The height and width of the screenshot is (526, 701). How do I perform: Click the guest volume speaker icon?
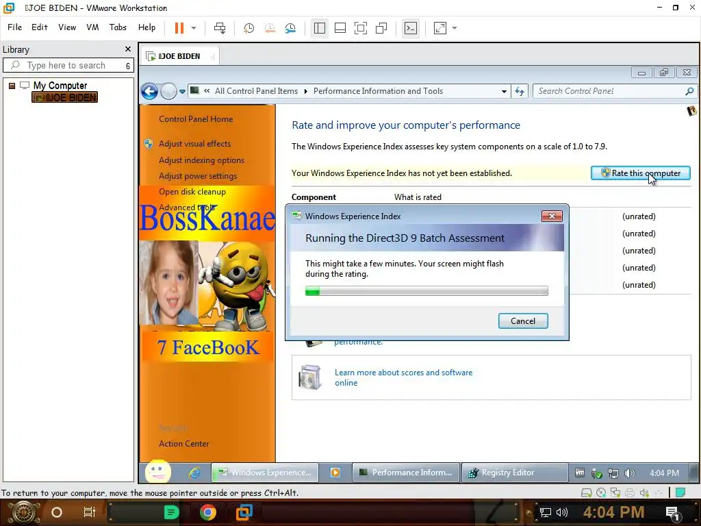[630, 473]
